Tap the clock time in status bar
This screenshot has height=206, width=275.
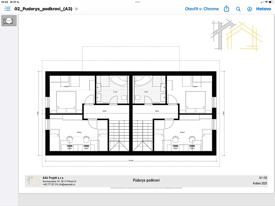coord(5,2)
